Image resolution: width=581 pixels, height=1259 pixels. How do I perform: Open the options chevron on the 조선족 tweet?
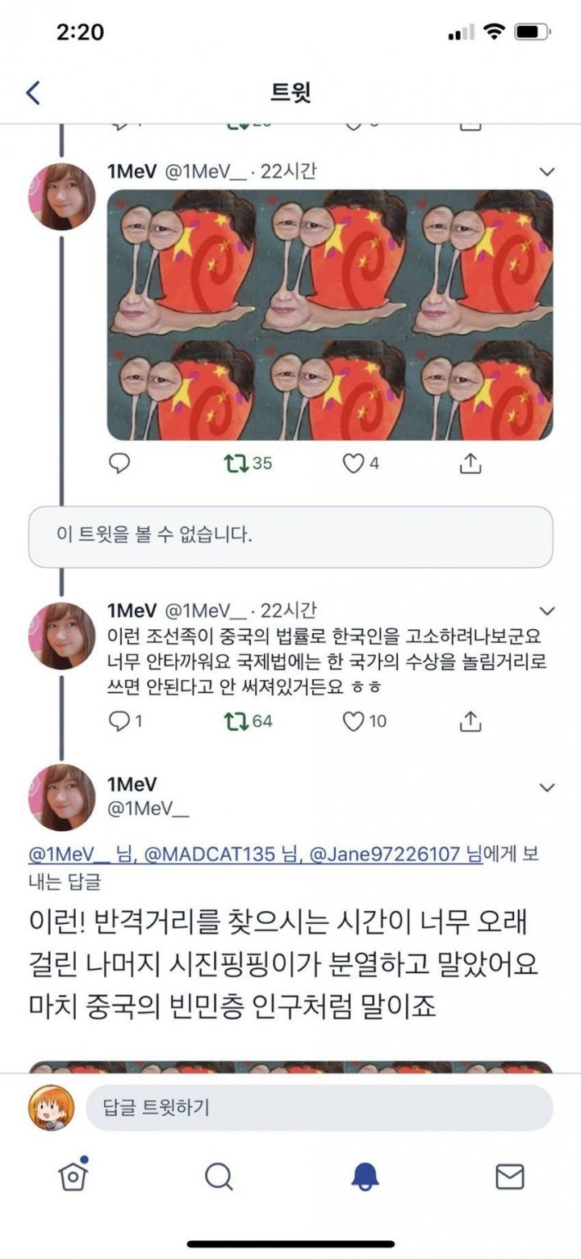click(x=547, y=611)
